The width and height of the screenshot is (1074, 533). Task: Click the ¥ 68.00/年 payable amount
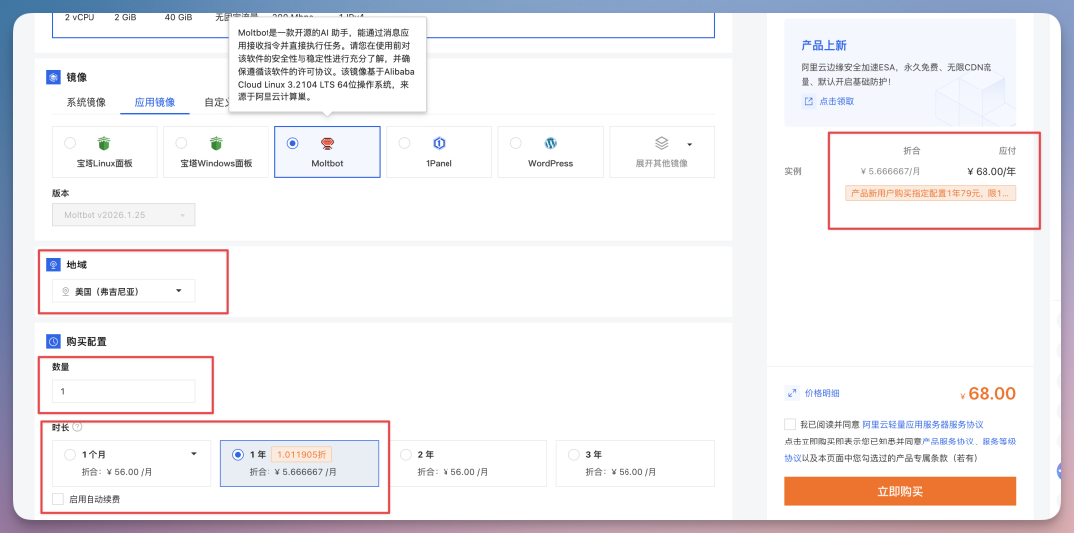(x=991, y=171)
